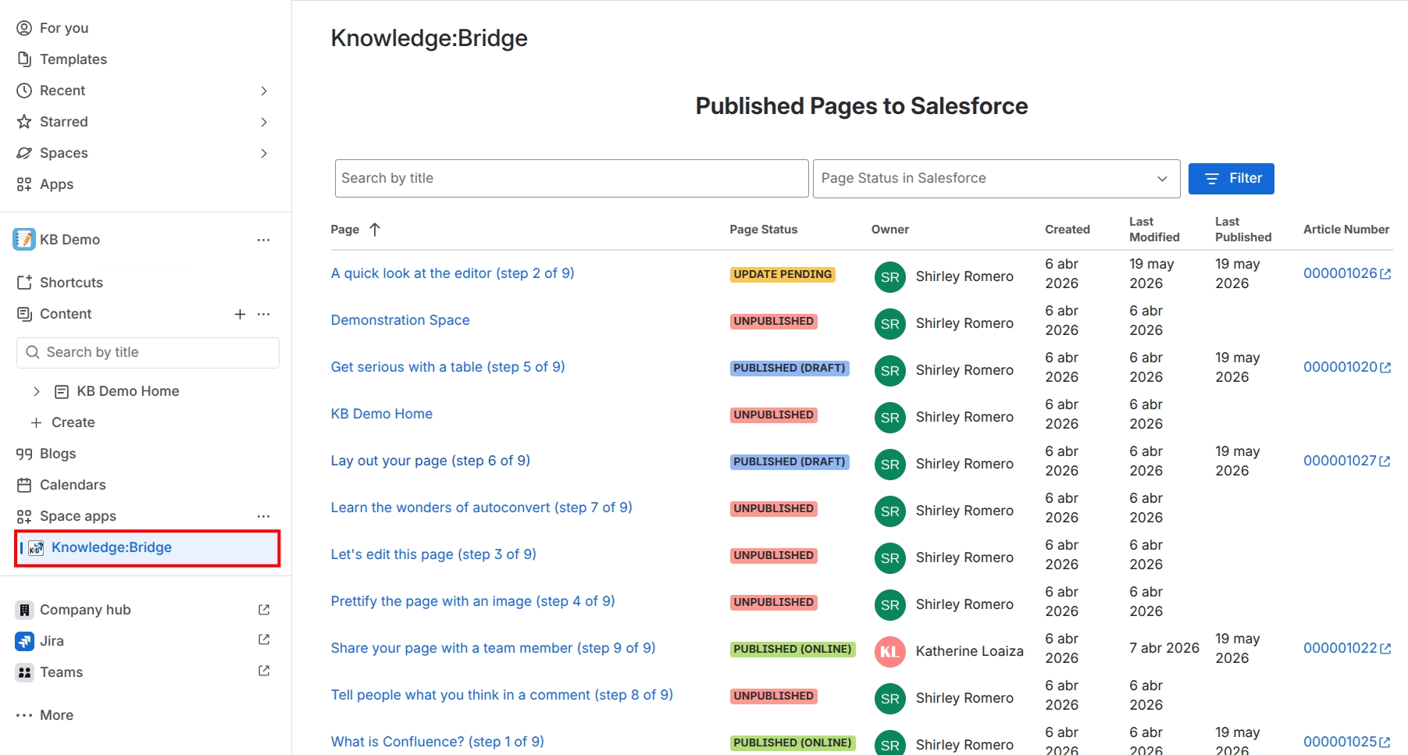Open Share your page with a team member

coord(493,648)
